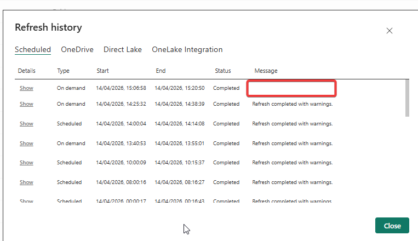Click the Type column header
This screenshot has width=418, height=241.
point(63,71)
